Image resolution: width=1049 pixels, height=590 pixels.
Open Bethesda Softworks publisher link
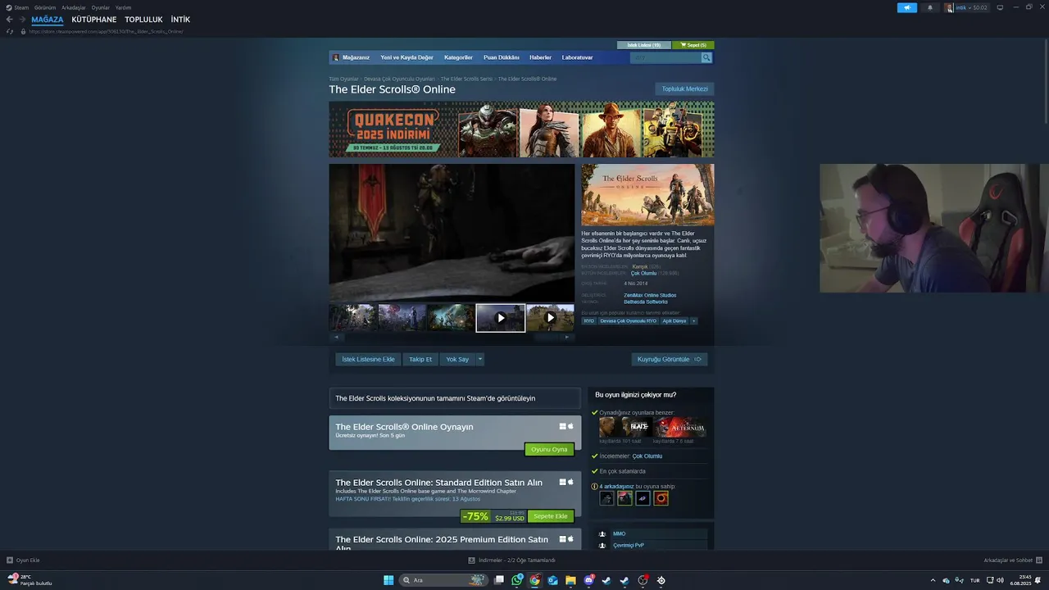pyautogui.click(x=646, y=302)
